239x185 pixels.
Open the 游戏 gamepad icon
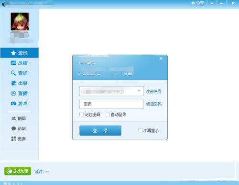(x=13, y=104)
